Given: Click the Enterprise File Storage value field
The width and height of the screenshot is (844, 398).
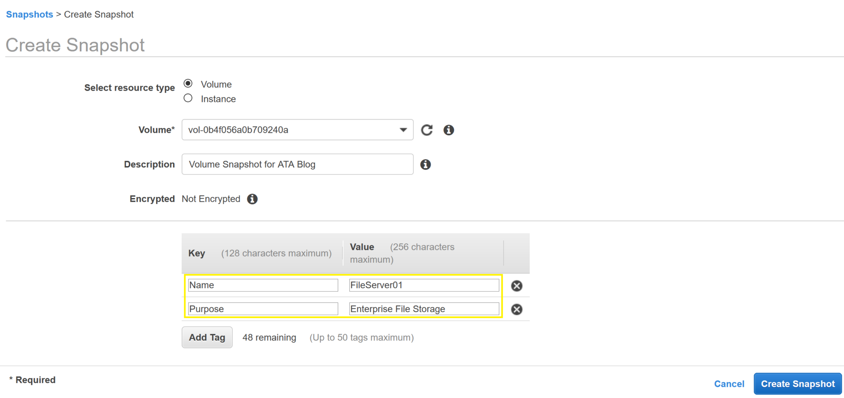Looking at the screenshot, I should click(x=424, y=309).
